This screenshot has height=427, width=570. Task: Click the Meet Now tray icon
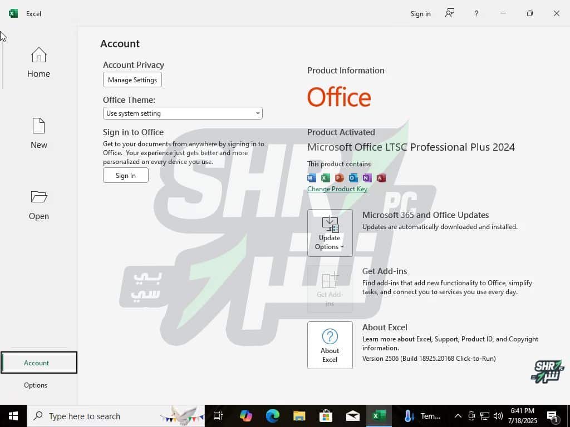(x=471, y=416)
